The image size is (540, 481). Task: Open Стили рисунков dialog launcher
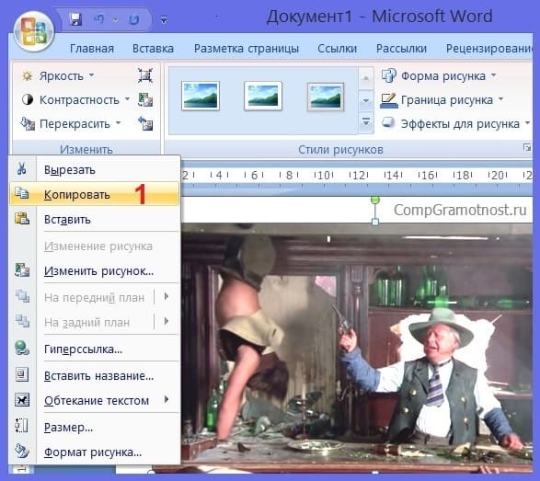[527, 148]
